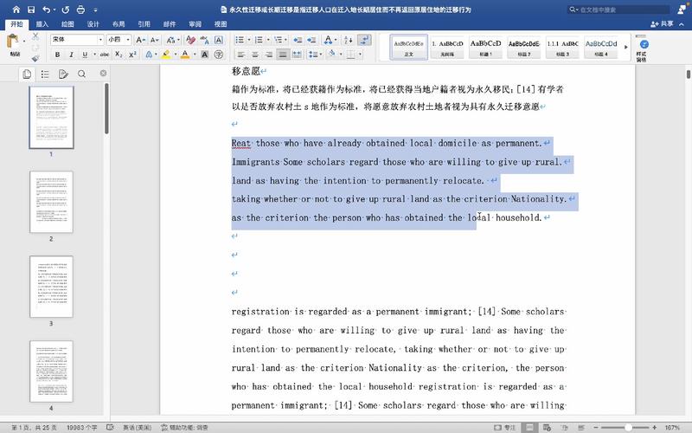Select the page 2 thumbnail
Image resolution: width=692 pixels, height=433 pixels.
[51, 202]
